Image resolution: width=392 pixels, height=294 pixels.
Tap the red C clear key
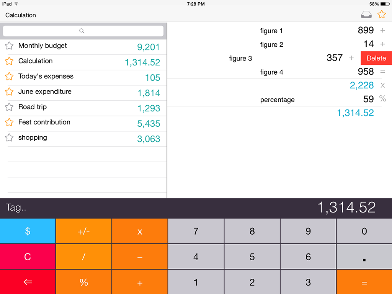coord(28,256)
